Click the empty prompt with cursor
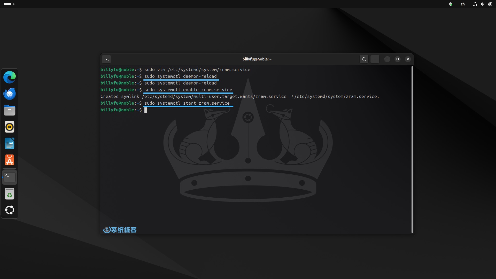Screen dimensions: 496x279 coord(123,110)
